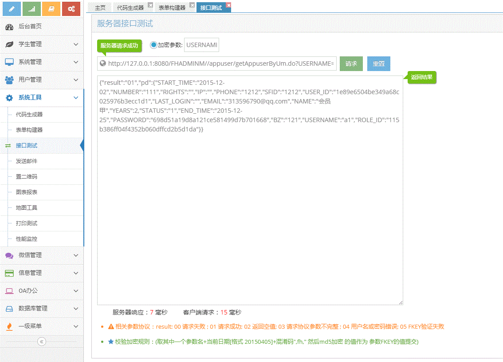Image resolution: width=503 pixels, height=362 pixels.
Task: Open 发送邮件 in the sidebar
Action: click(x=27, y=161)
